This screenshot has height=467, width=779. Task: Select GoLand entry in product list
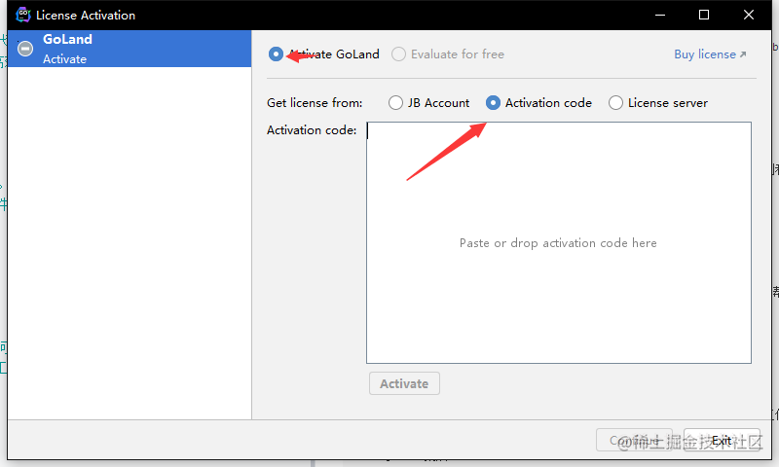[130, 49]
